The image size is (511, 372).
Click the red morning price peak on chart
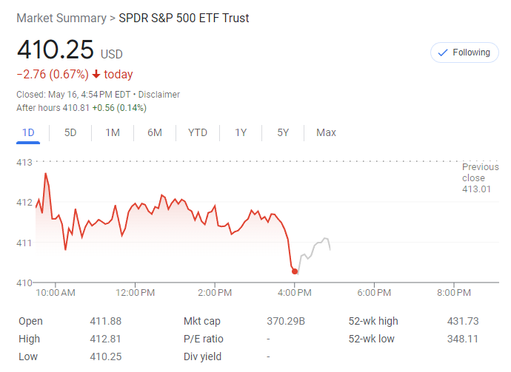46,174
